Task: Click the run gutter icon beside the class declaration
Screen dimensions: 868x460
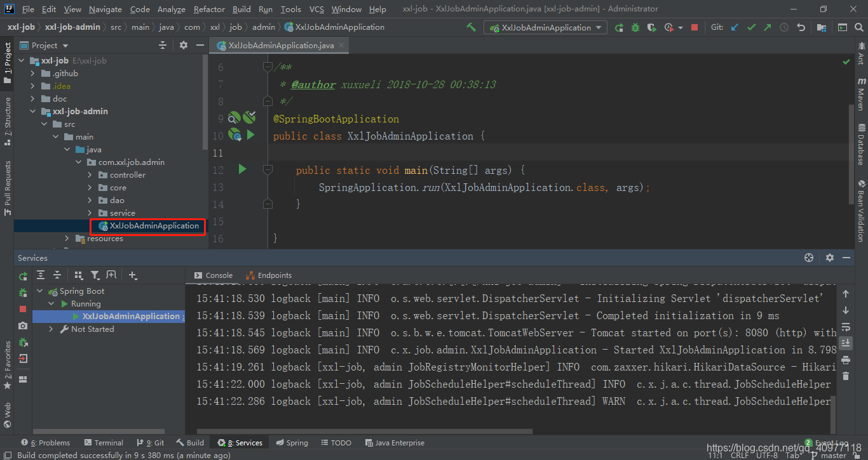Action: pos(250,135)
